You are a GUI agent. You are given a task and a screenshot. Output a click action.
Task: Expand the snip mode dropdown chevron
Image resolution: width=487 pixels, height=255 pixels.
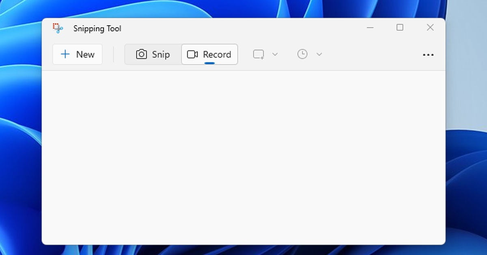(x=275, y=54)
